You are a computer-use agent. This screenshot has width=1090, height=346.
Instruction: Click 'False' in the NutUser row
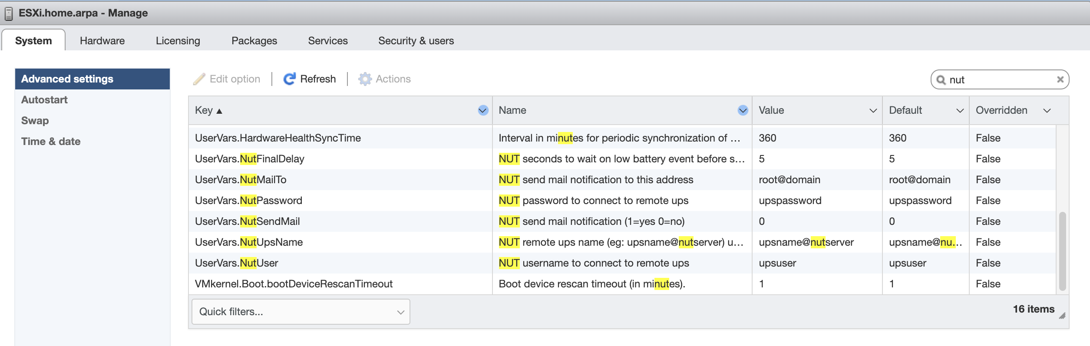[x=988, y=263]
